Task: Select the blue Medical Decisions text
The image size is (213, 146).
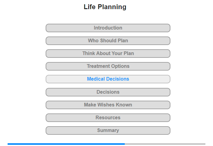Action: point(108,79)
